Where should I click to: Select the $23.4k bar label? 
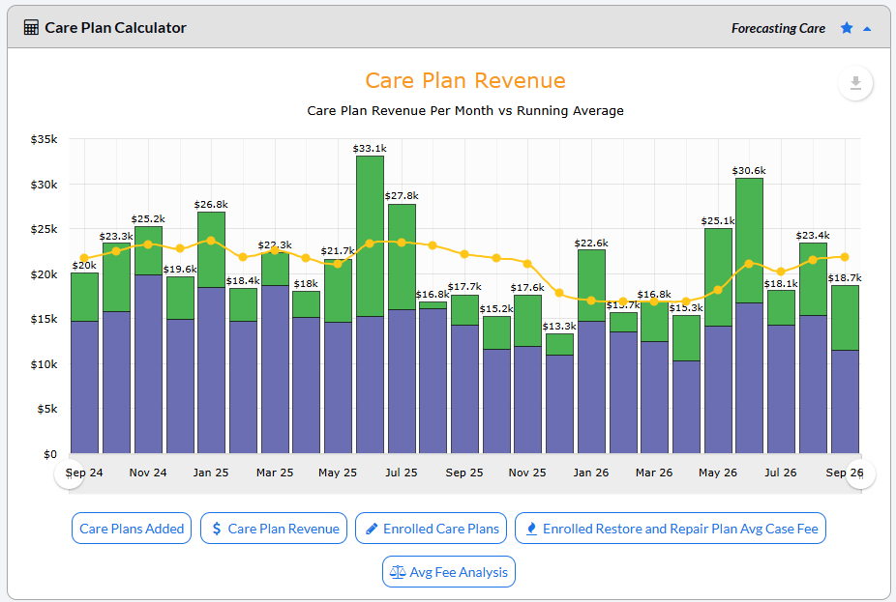click(x=813, y=235)
